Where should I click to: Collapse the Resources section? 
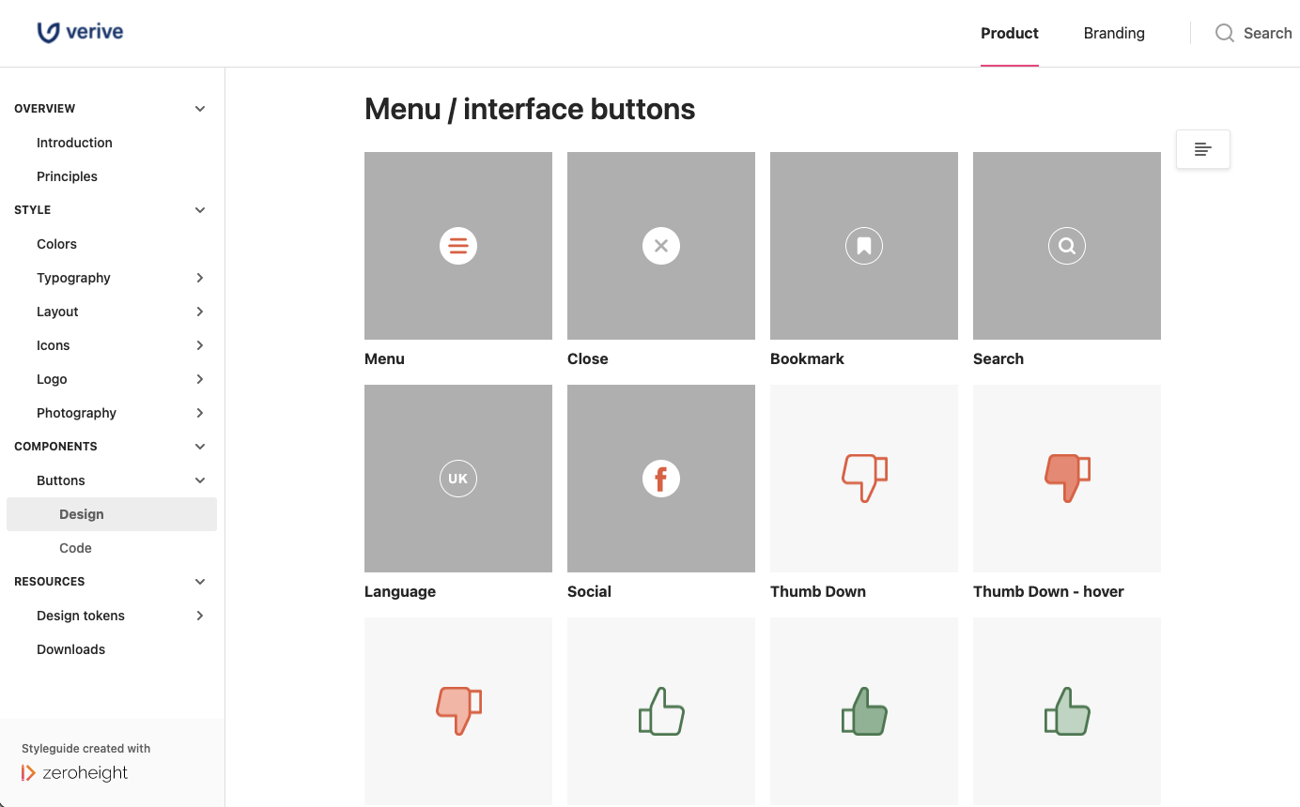pyautogui.click(x=200, y=582)
